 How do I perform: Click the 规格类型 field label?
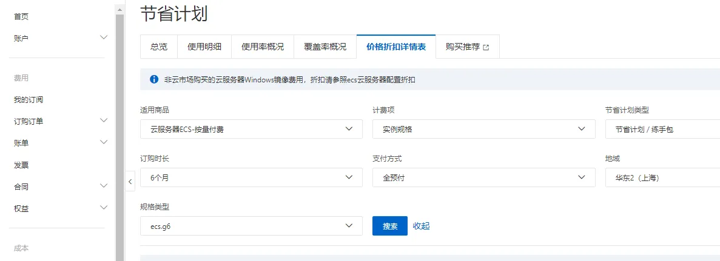155,207
